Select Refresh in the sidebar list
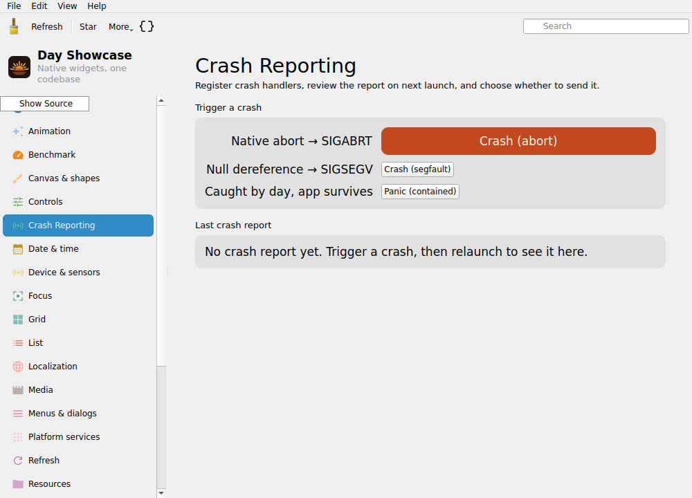 click(78, 461)
